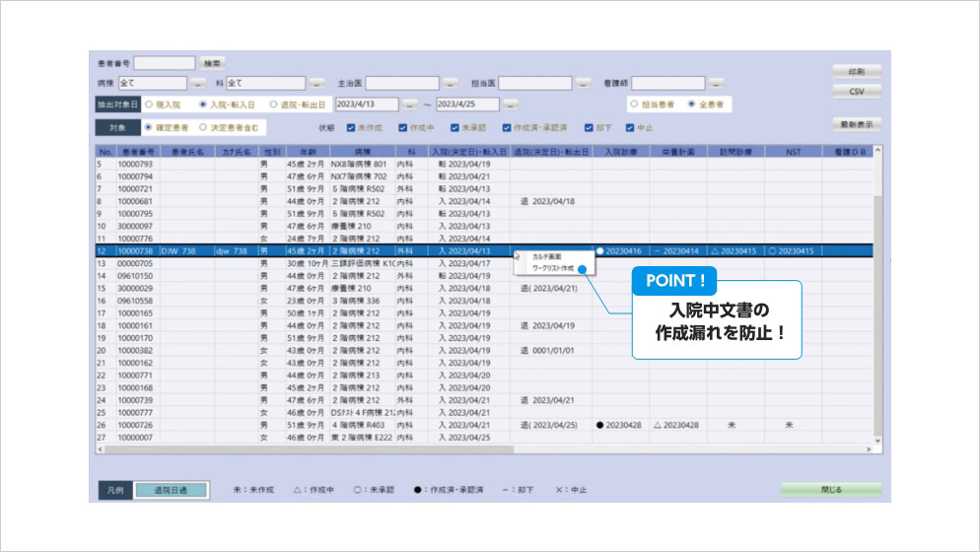The height and width of the screenshot is (552, 980).
Task: Export the list with the CSV button
Action: pos(856,91)
